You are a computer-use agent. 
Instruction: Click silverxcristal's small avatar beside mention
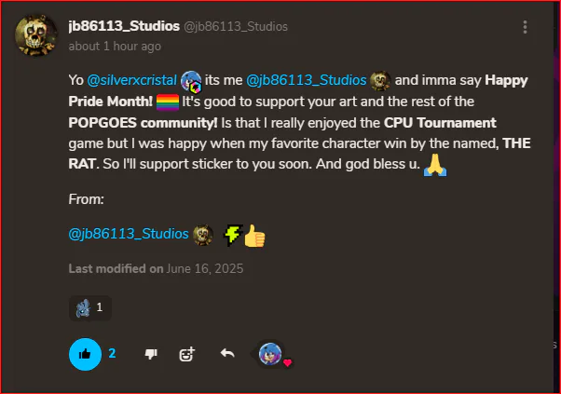pyautogui.click(x=191, y=81)
